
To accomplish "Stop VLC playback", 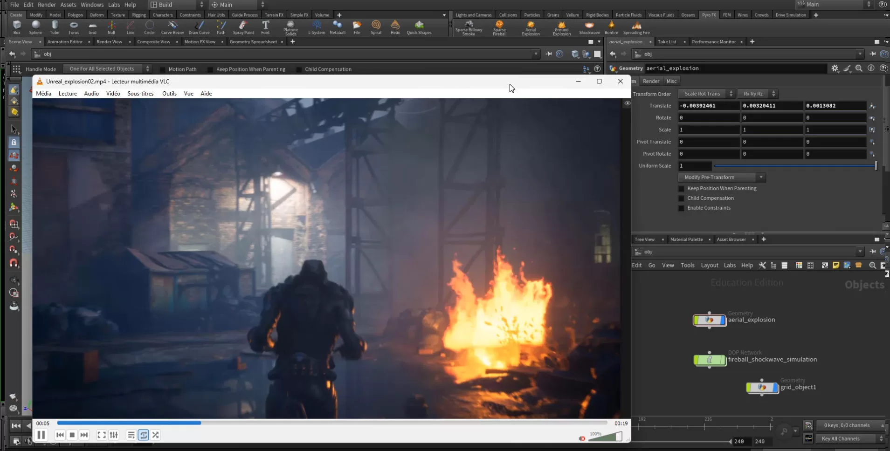I will [x=72, y=435].
